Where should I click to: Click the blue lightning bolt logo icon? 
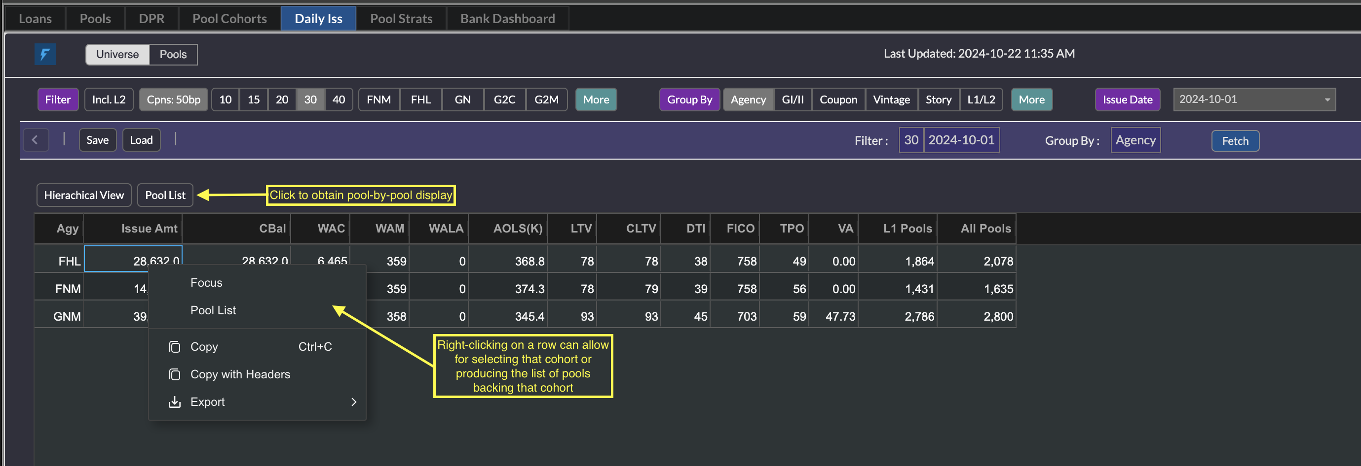point(45,54)
